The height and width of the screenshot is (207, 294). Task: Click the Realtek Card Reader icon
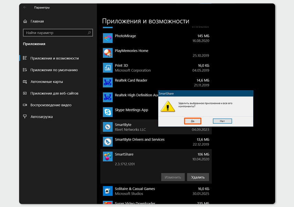pyautogui.click(x=108, y=83)
